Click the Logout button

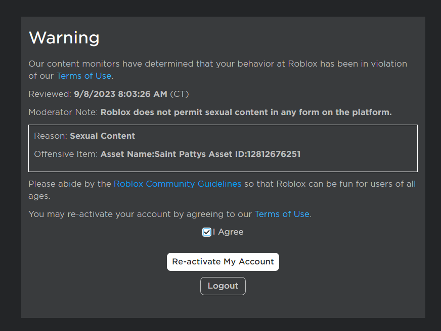pyautogui.click(x=223, y=286)
